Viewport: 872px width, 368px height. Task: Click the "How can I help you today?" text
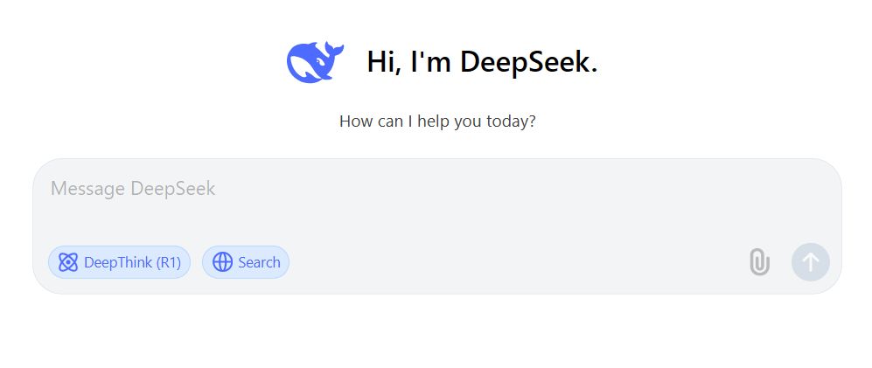tap(437, 122)
